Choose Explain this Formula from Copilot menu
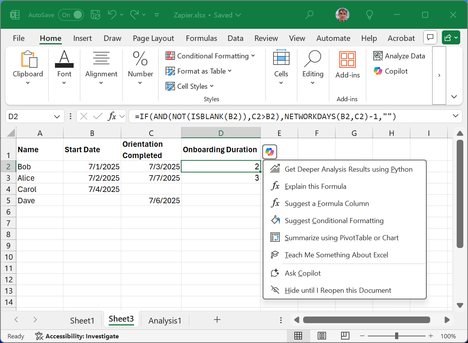 click(x=315, y=186)
